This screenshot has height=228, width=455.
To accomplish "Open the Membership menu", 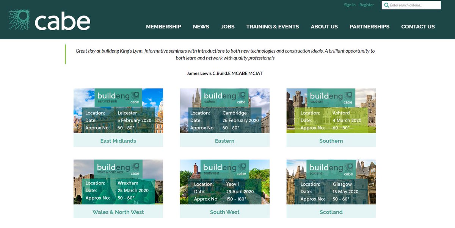I will pyautogui.click(x=163, y=27).
